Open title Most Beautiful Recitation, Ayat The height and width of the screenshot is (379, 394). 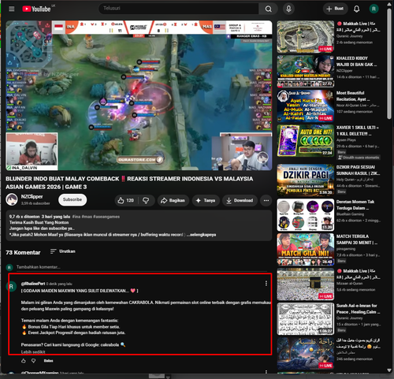[353, 96]
